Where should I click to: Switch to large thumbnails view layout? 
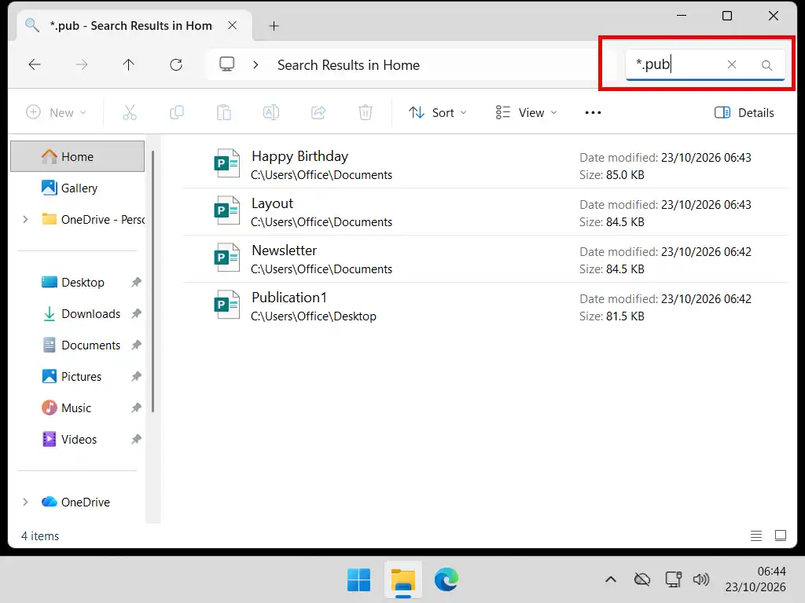point(781,535)
